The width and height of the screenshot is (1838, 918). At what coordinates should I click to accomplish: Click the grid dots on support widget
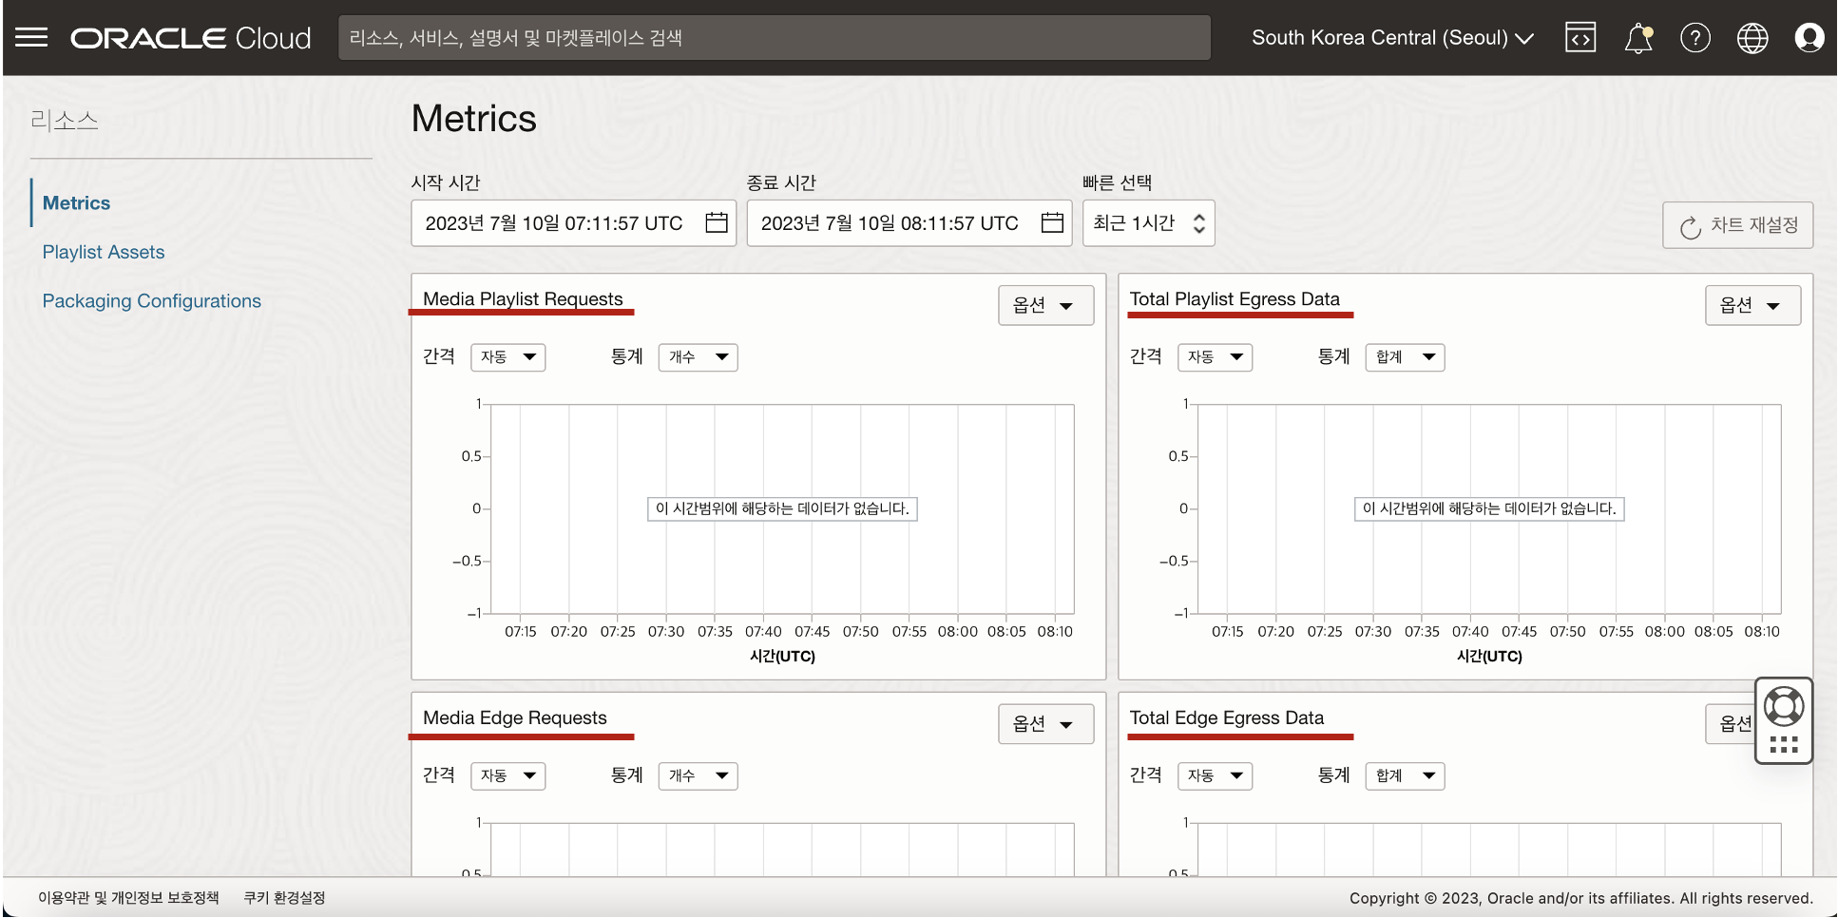[1784, 744]
